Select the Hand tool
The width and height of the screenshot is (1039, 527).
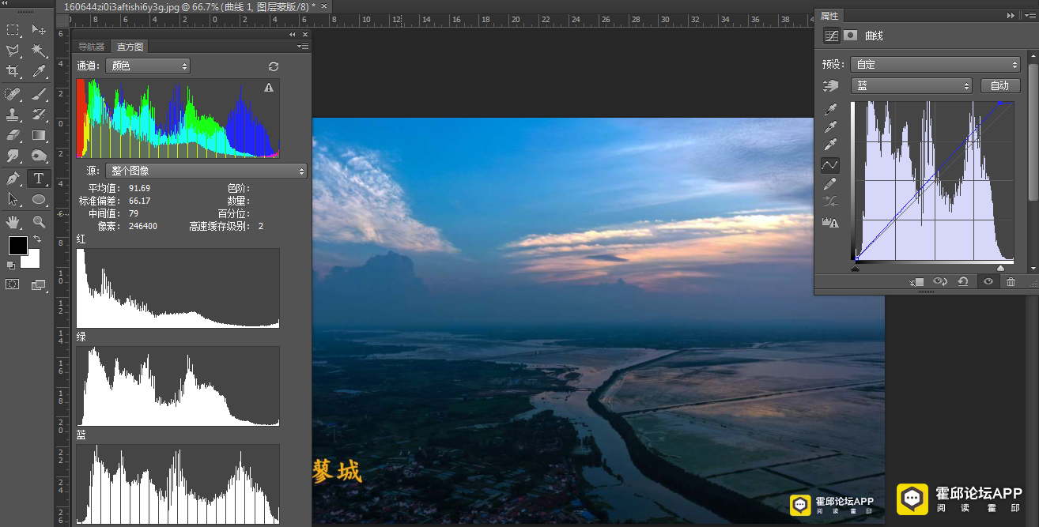(13, 222)
